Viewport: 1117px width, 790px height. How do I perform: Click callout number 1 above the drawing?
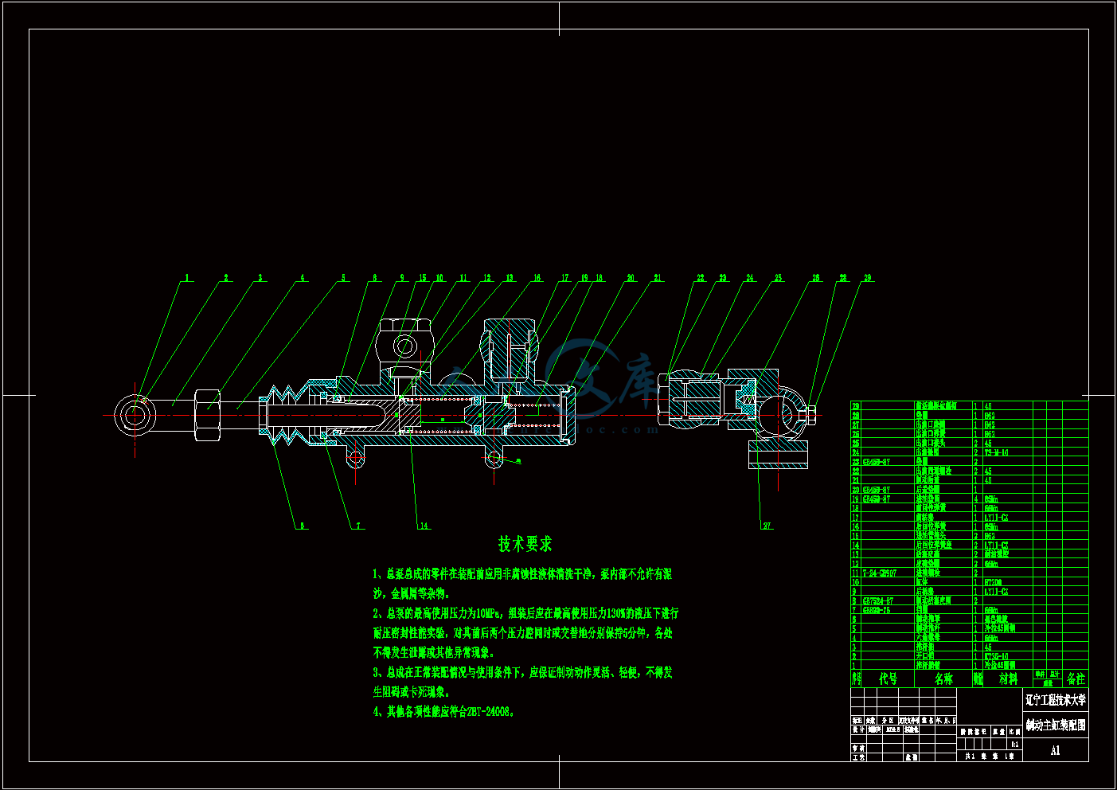188,278
